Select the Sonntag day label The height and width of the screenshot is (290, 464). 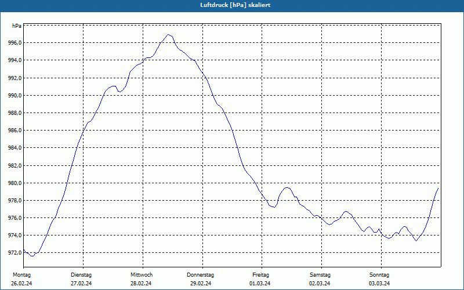379,275
